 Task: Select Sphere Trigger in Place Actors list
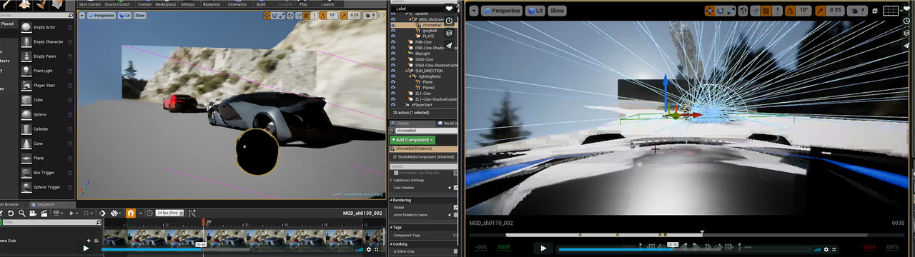(47, 187)
